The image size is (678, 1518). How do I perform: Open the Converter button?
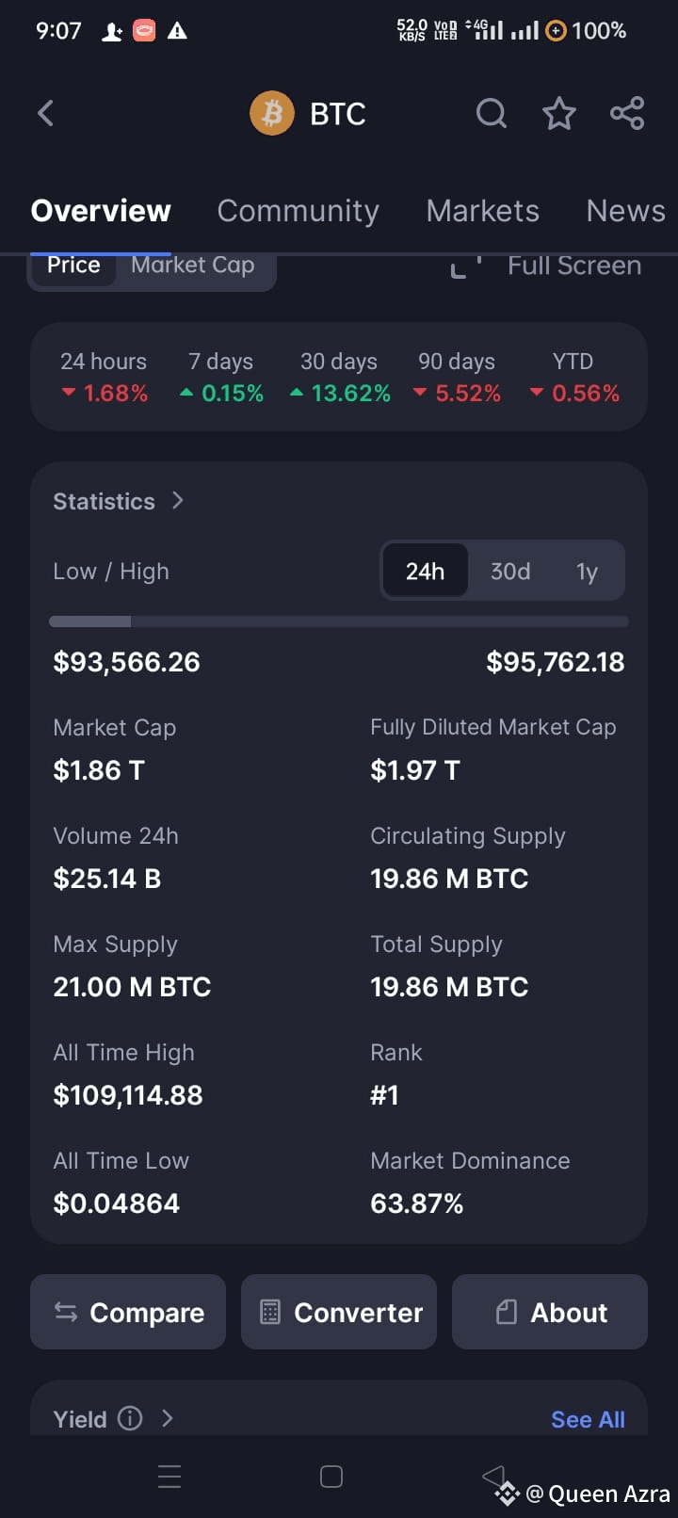[339, 1312]
